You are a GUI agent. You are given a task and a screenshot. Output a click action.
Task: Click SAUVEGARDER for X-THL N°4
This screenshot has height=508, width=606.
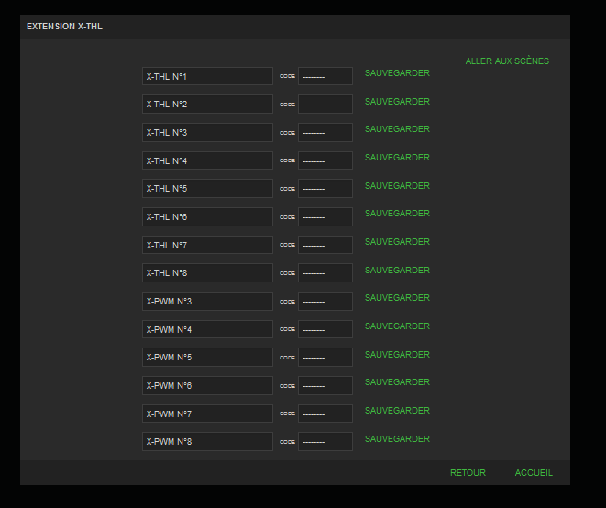[397, 158]
